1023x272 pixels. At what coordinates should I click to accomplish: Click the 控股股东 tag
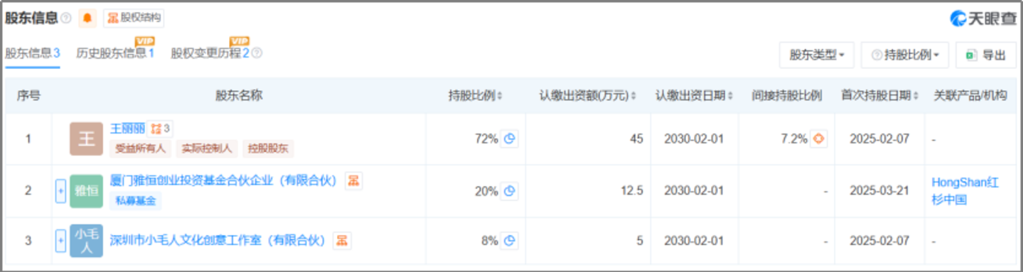268,148
